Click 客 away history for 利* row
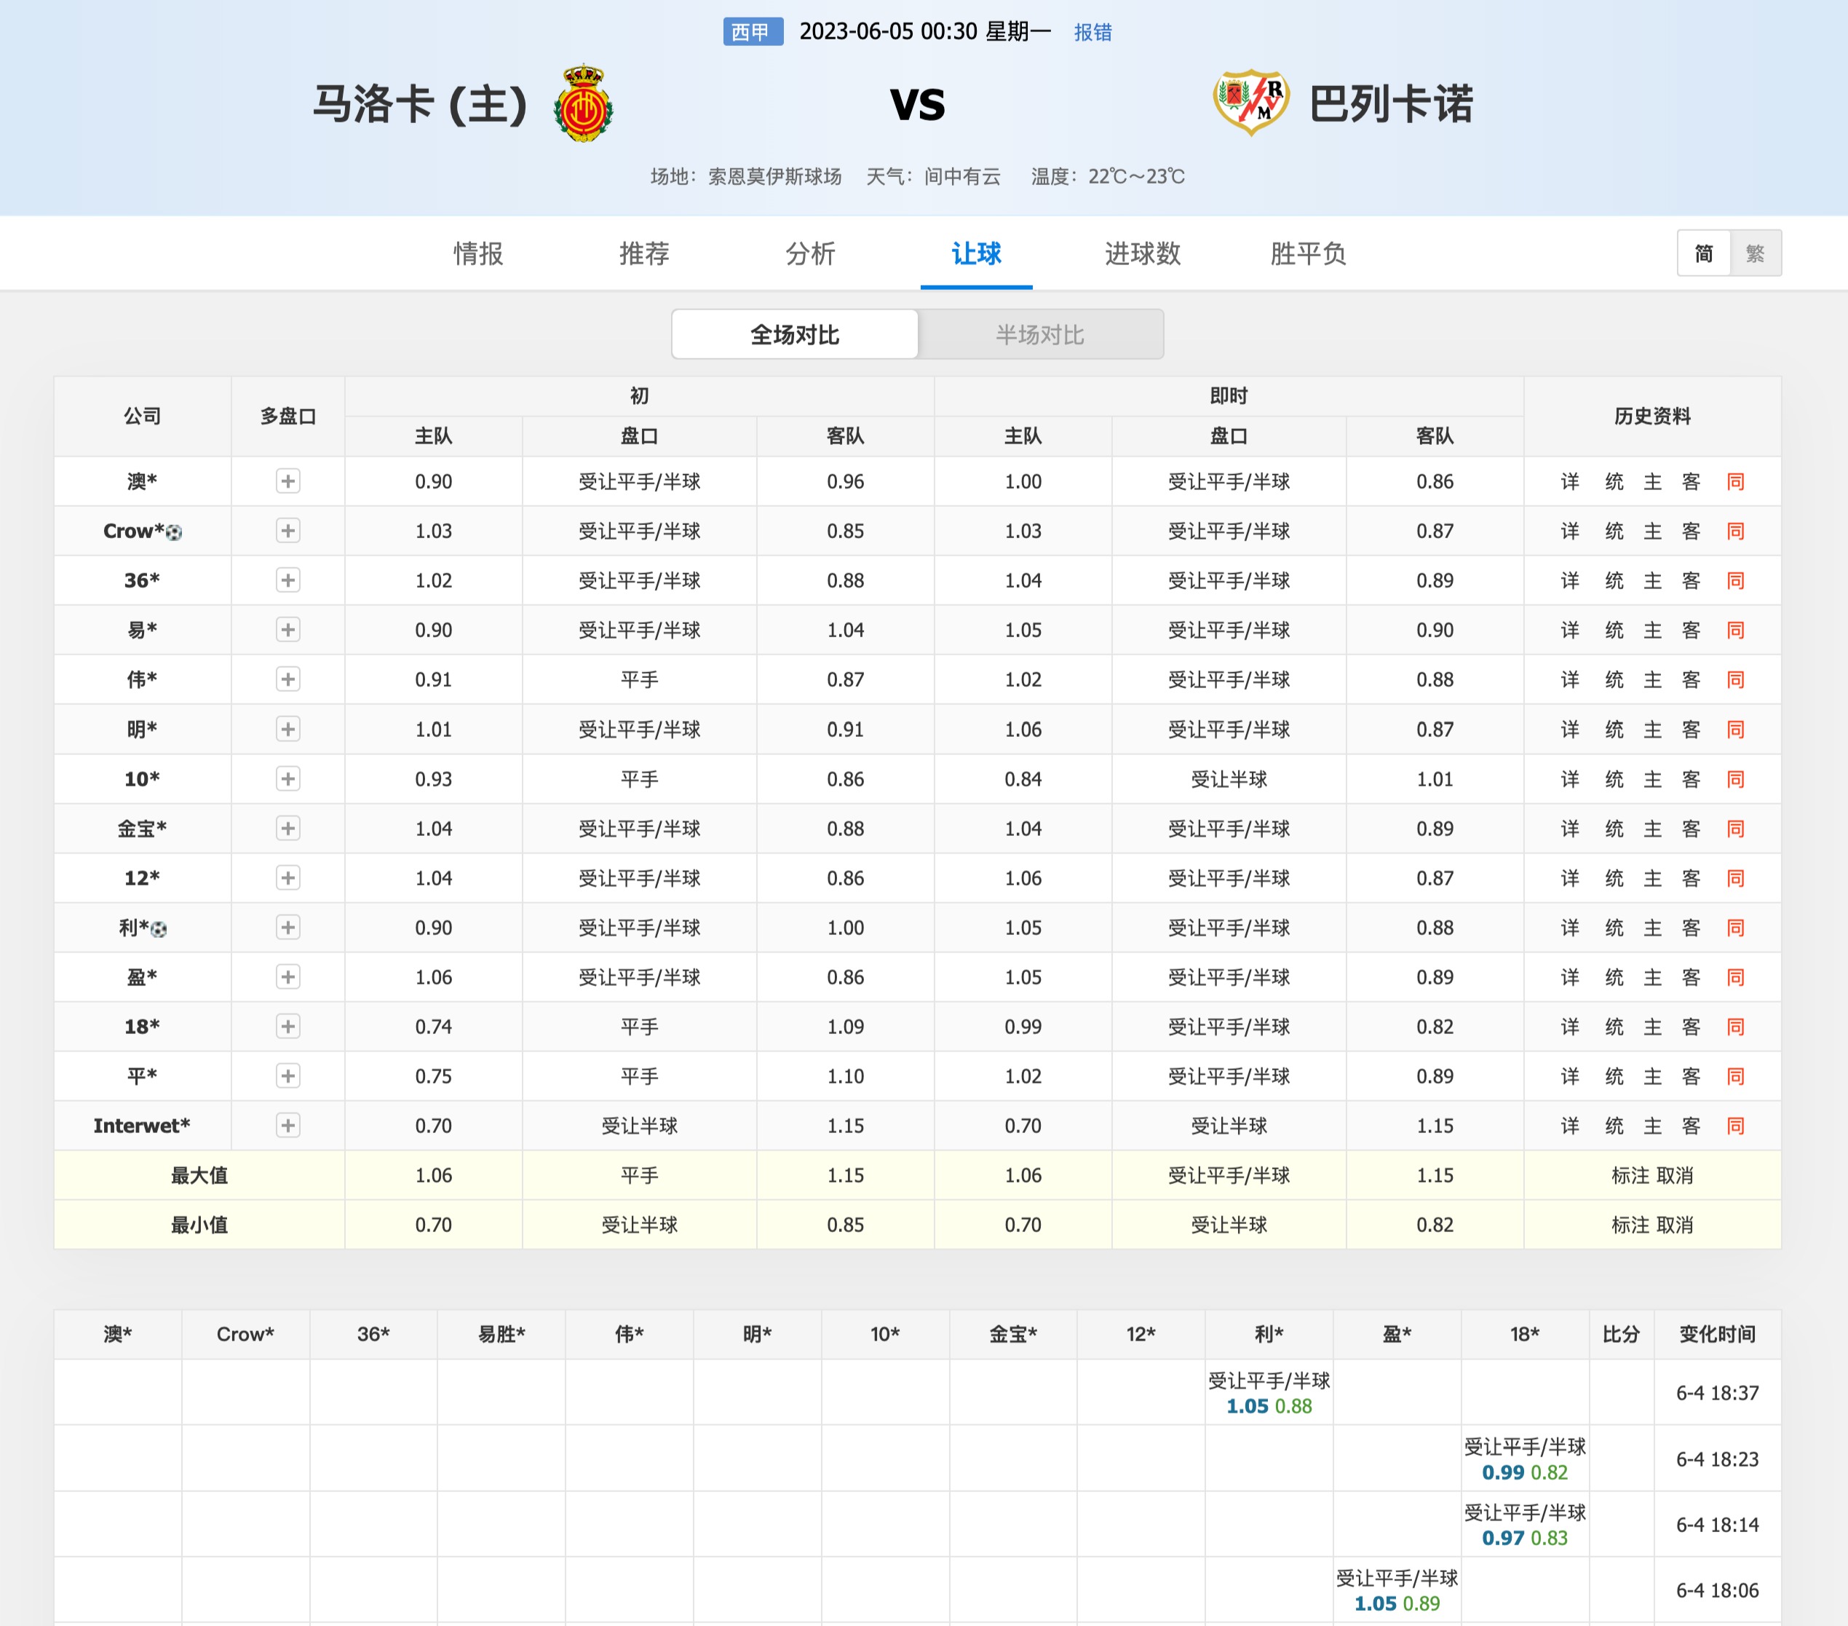1848x1626 pixels. pos(1692,927)
